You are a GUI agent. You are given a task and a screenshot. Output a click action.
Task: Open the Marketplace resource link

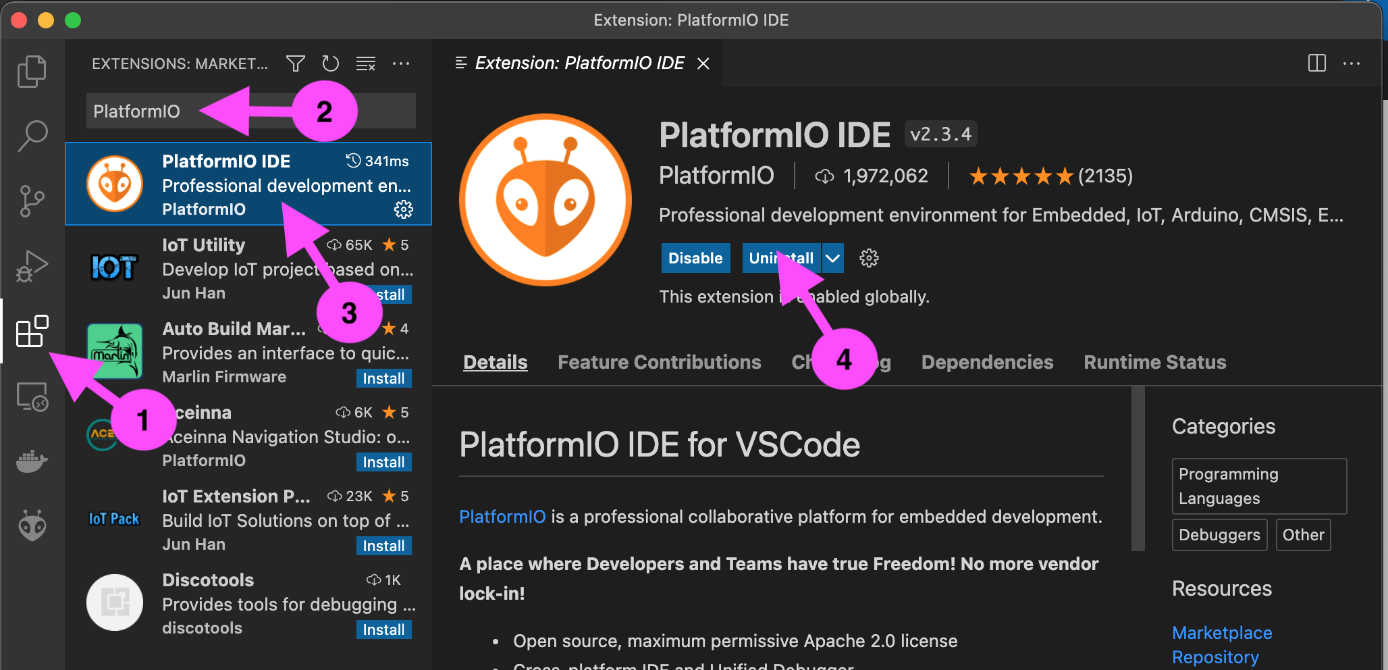(1222, 633)
